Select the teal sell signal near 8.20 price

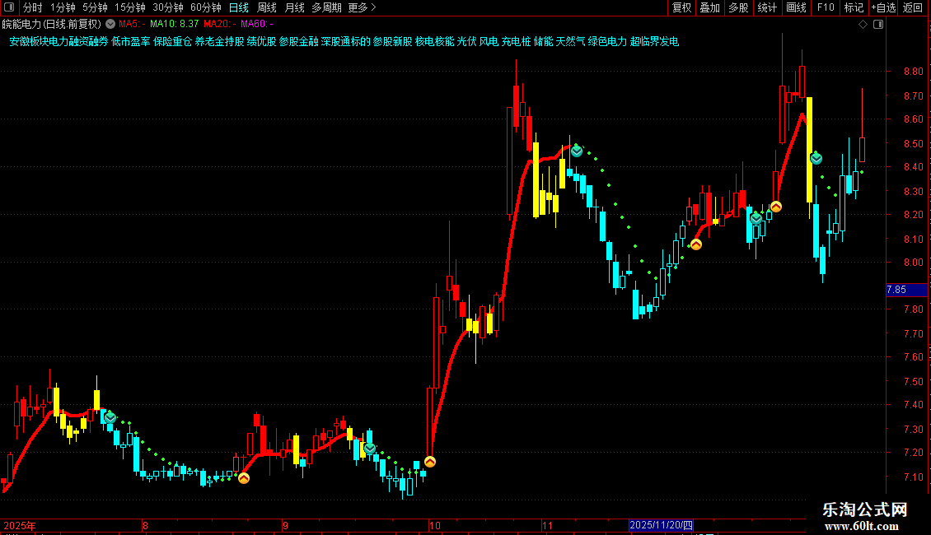click(x=756, y=218)
